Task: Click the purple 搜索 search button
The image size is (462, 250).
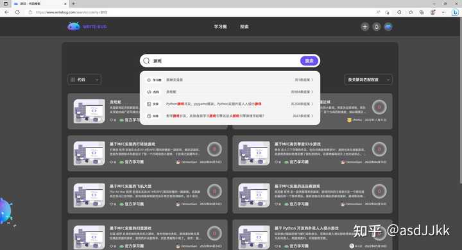Action: click(309, 61)
